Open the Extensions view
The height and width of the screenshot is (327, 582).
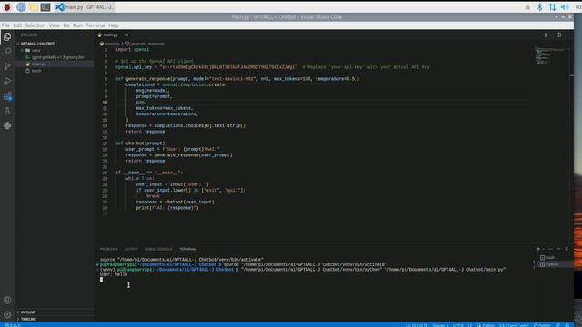[7, 96]
